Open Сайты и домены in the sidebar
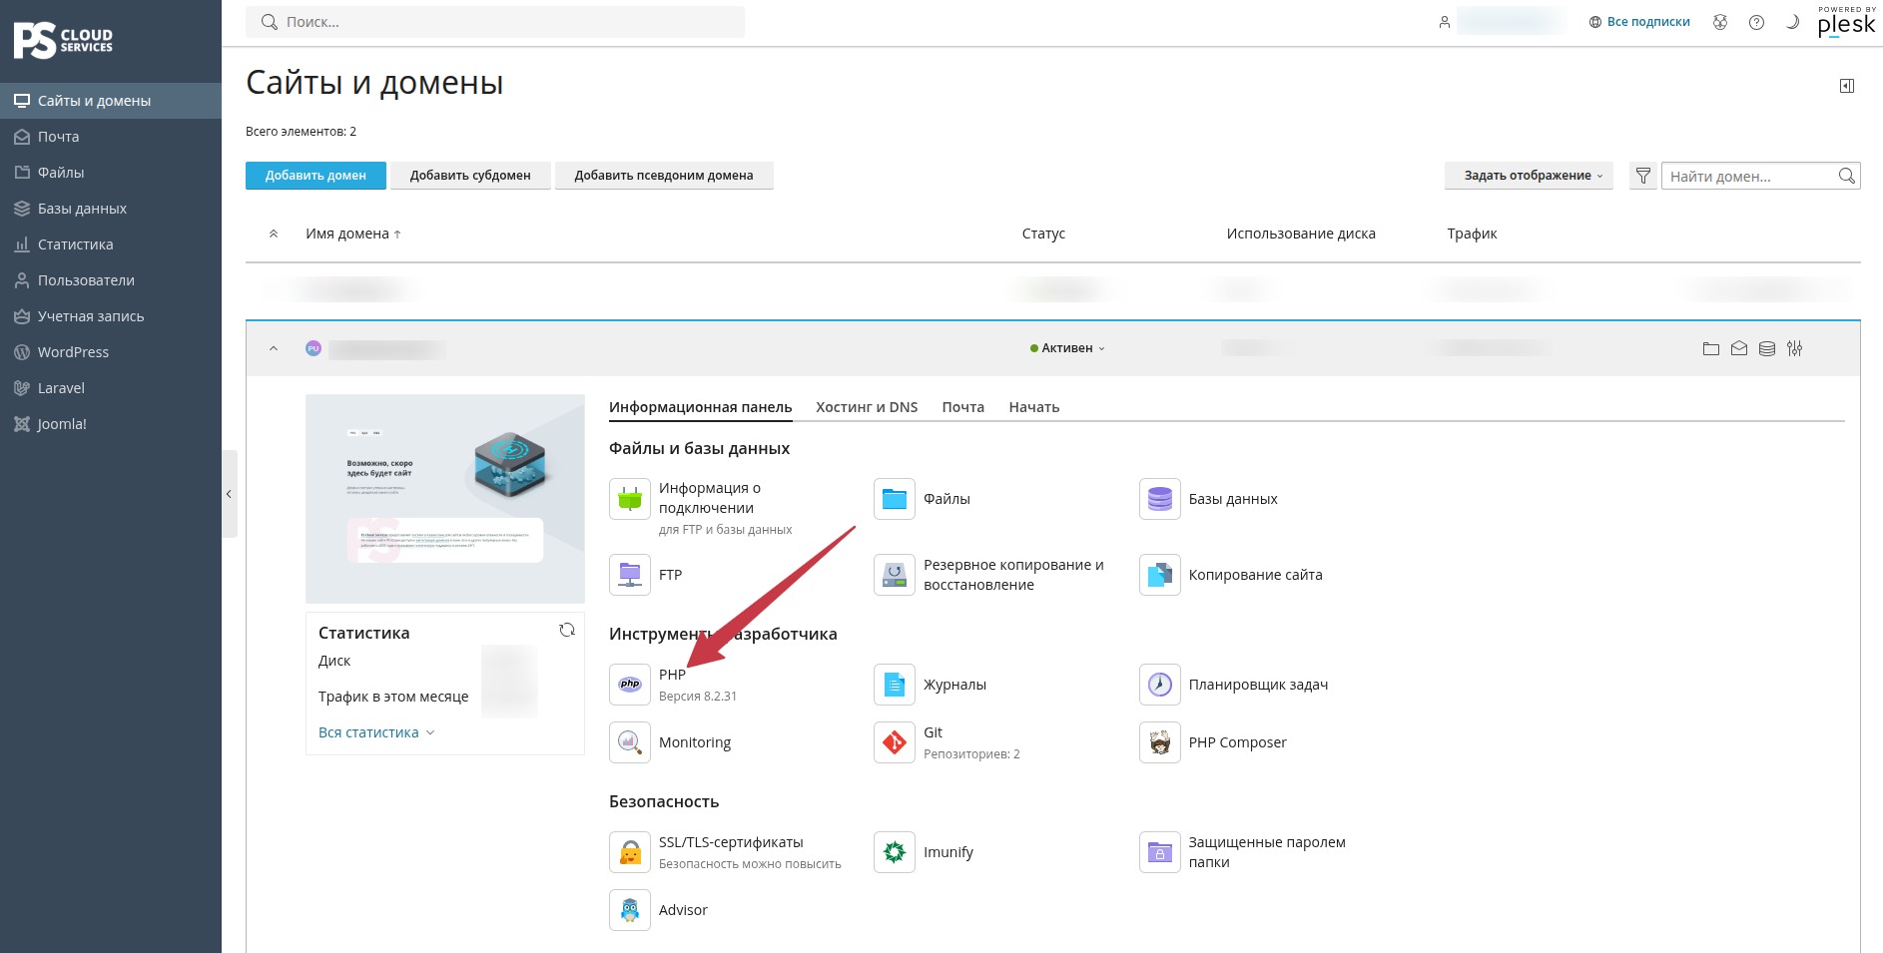 point(111,101)
